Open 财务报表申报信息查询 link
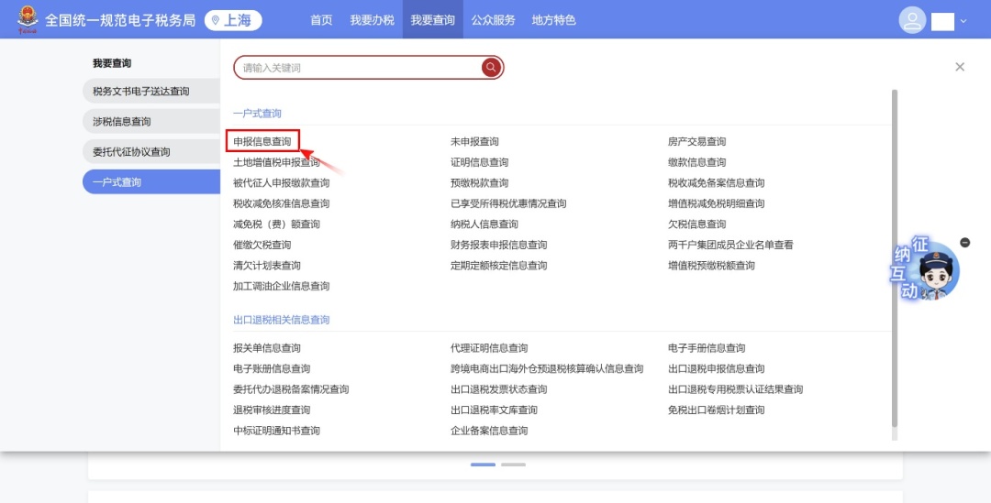This screenshot has width=991, height=503. [498, 245]
